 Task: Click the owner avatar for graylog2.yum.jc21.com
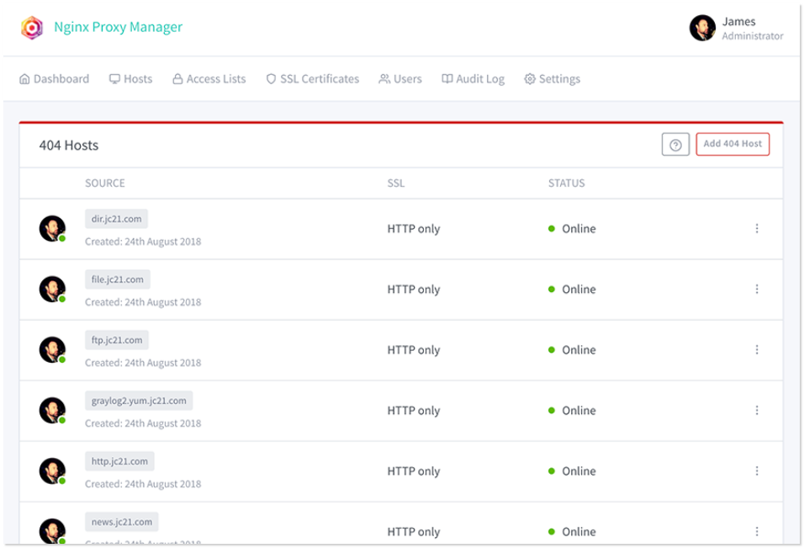point(52,410)
